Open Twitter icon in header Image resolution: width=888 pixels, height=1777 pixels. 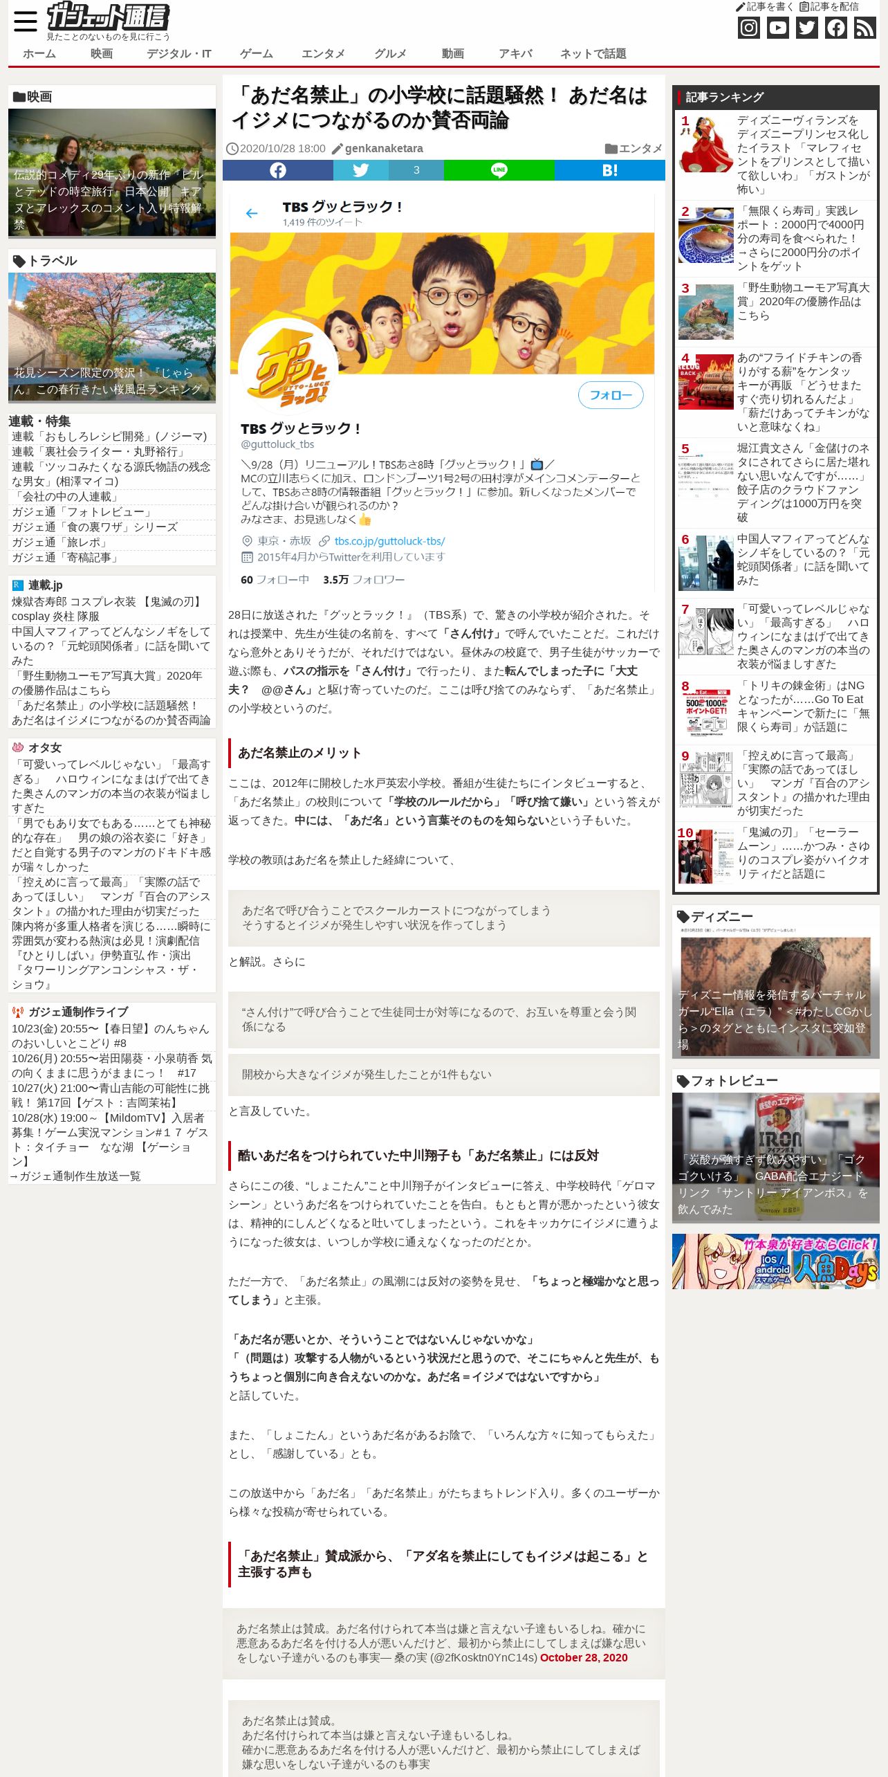coord(807,28)
